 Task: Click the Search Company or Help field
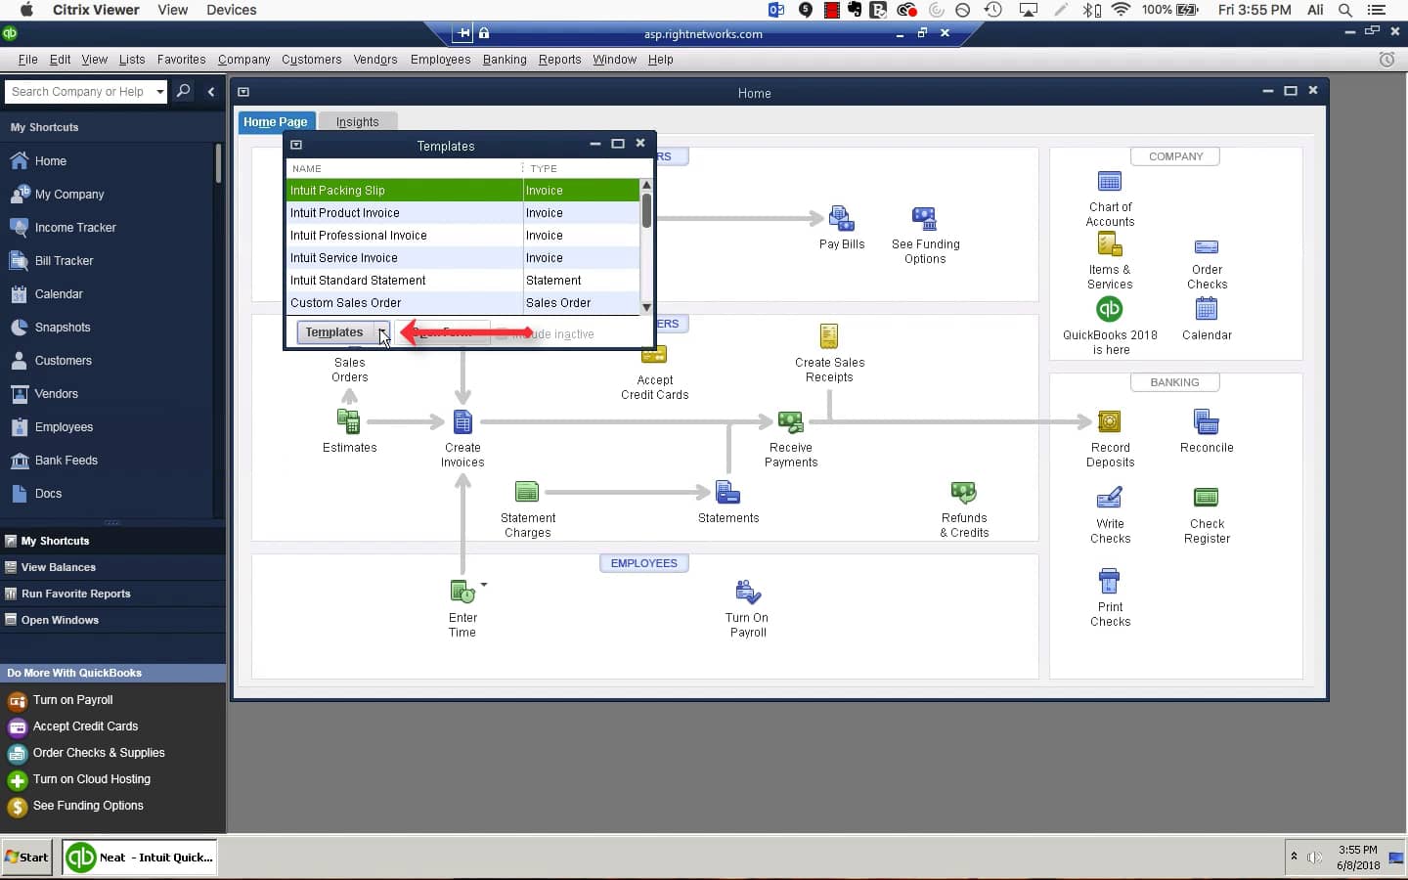[78, 92]
